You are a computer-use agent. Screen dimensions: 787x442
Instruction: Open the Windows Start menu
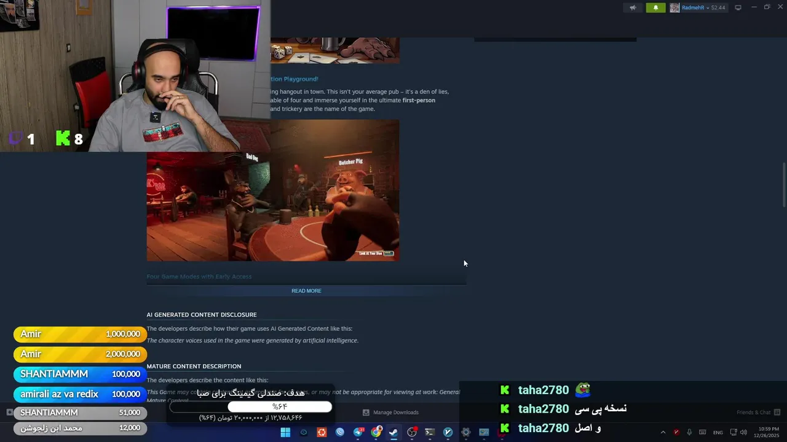tap(285, 432)
